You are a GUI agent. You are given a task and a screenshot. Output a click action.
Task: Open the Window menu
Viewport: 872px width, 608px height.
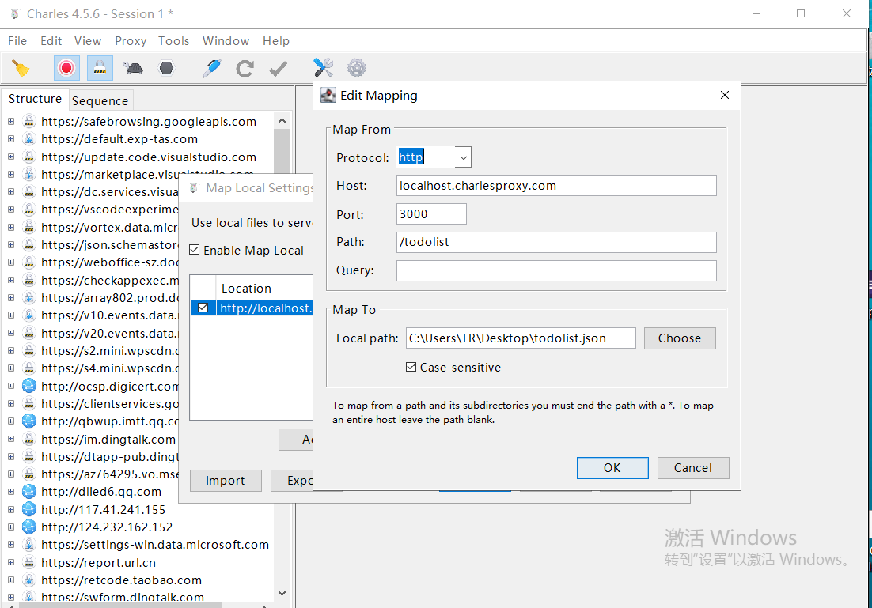[x=226, y=41]
